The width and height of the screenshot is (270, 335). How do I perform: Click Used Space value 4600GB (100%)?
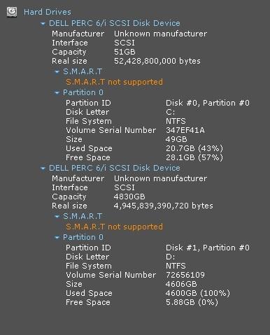(x=198, y=293)
